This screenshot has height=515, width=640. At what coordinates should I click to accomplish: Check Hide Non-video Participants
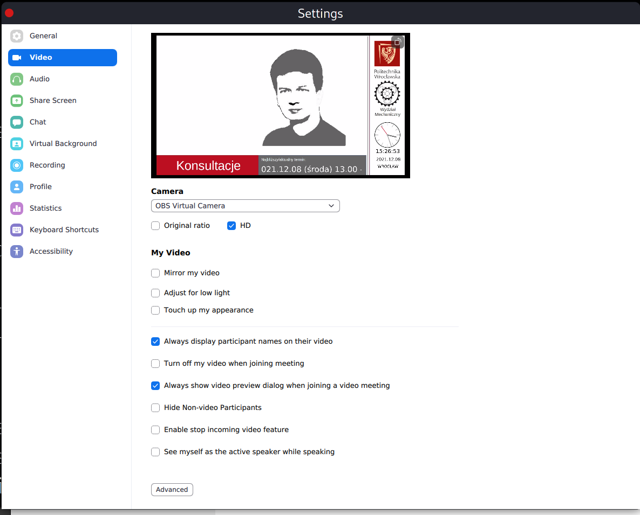click(155, 408)
